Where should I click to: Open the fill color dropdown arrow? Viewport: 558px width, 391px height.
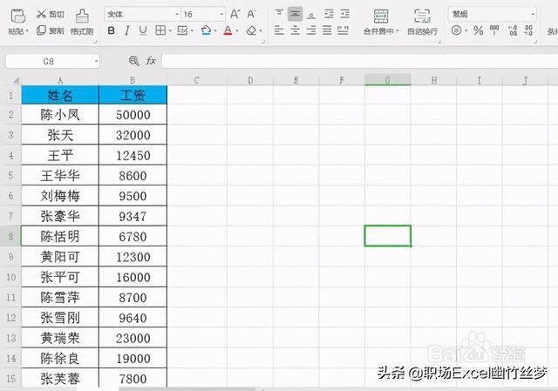[x=215, y=31]
